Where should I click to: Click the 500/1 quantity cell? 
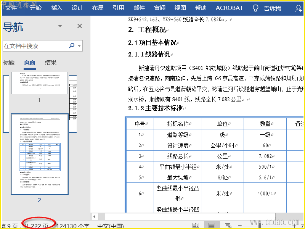pyautogui.click(x=265, y=167)
